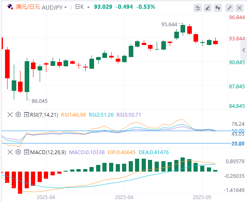Image resolution: width=247 pixels, height=202 pixels.
Task: Toggle RSI panel expand plus box
Action: click(26, 115)
